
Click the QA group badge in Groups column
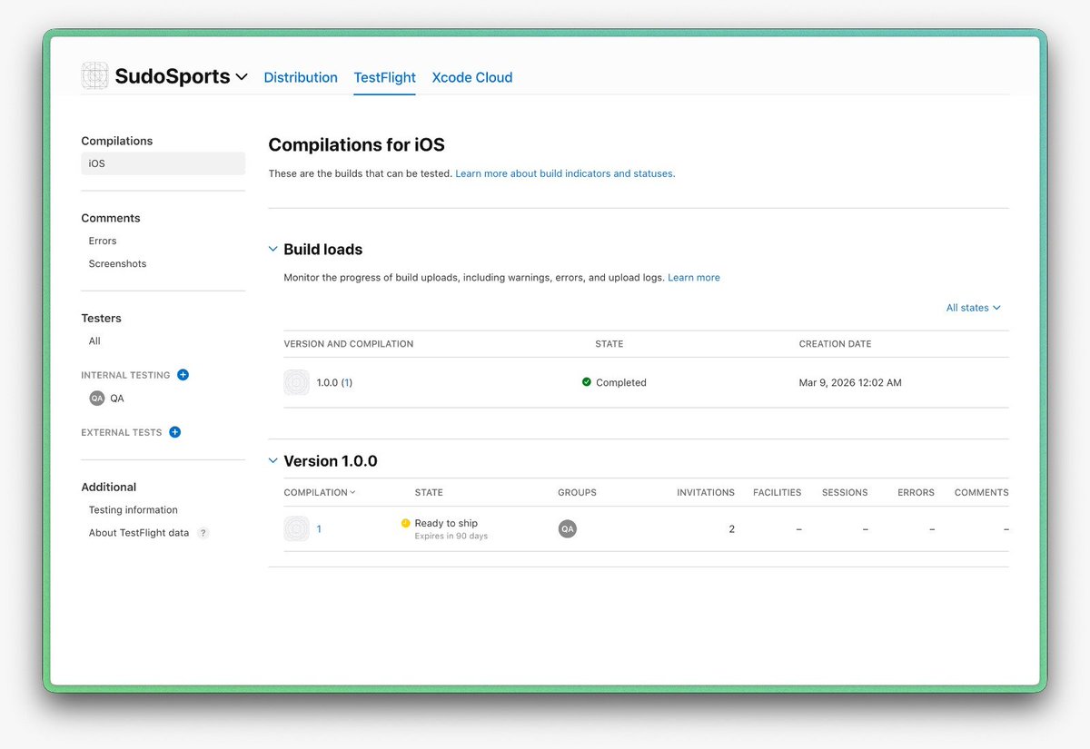pos(568,529)
